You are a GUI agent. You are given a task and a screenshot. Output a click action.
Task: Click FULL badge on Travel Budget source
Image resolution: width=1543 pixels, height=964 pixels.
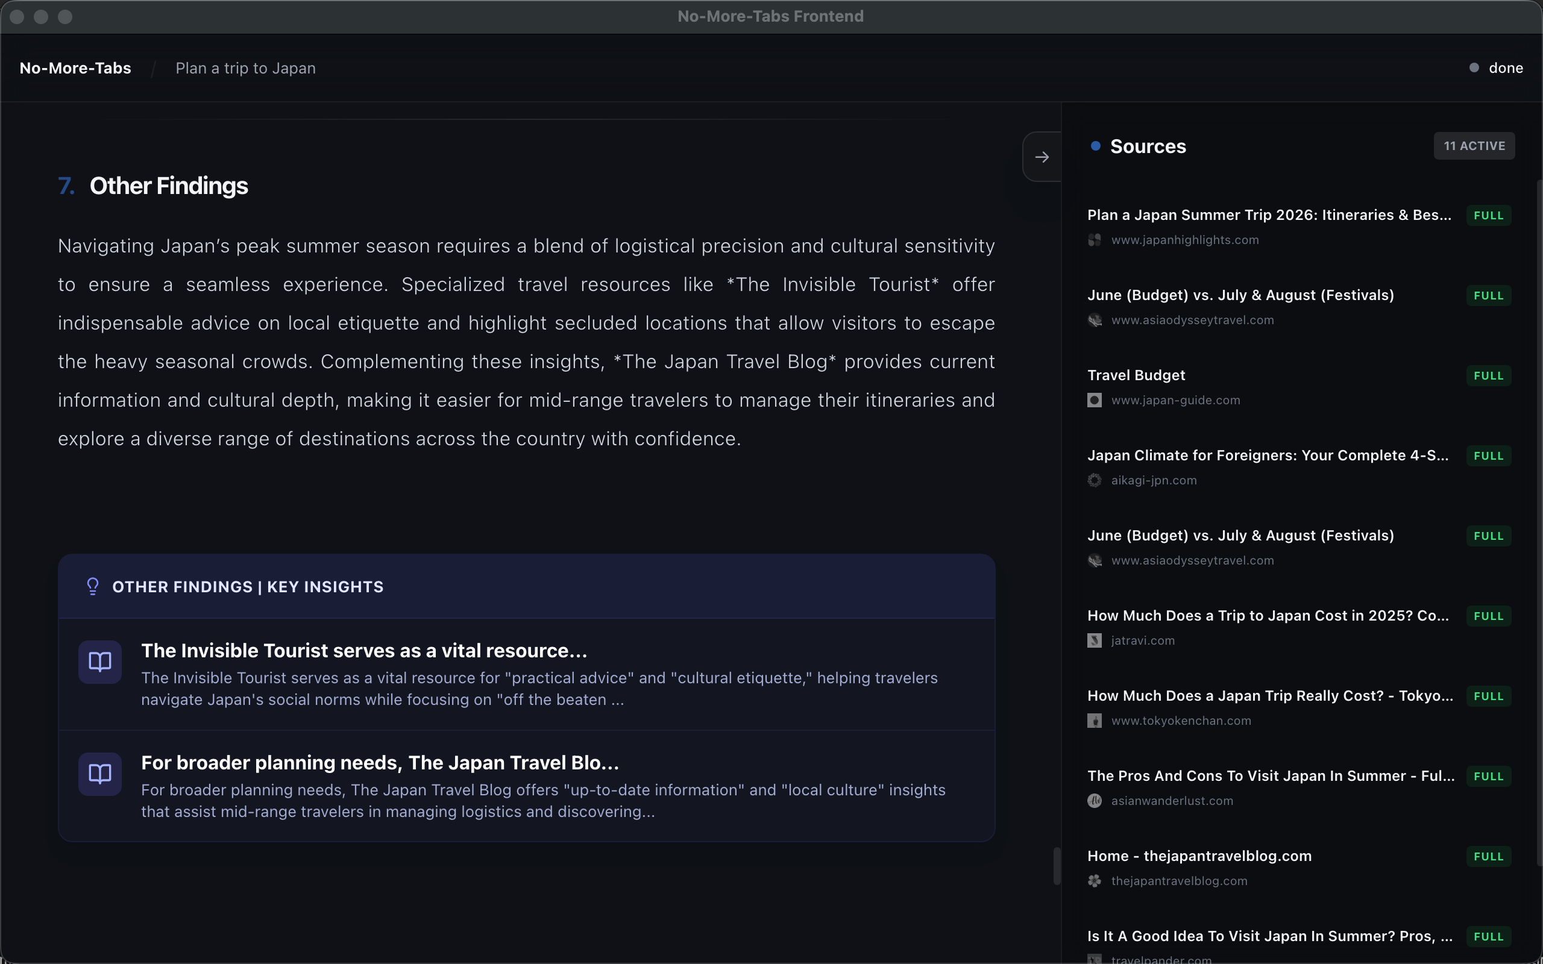click(1488, 376)
